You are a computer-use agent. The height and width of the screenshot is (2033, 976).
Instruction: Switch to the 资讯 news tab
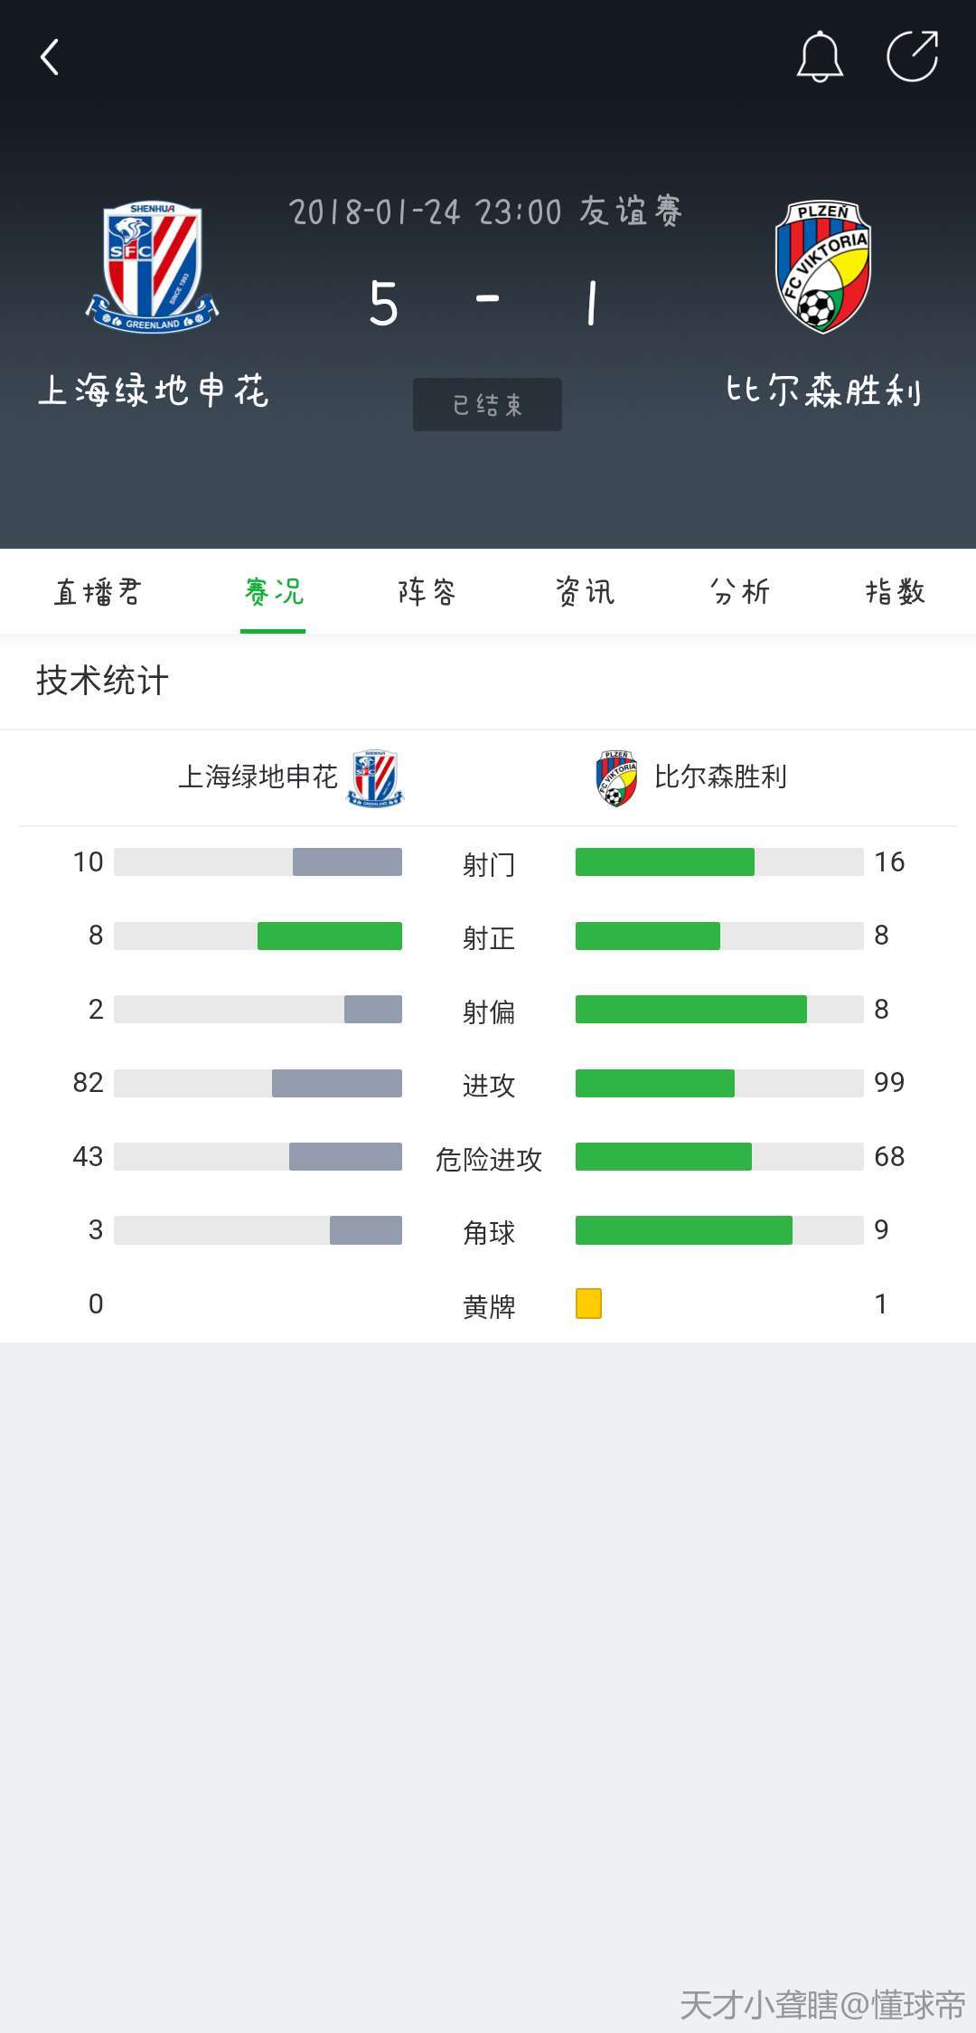point(585,592)
